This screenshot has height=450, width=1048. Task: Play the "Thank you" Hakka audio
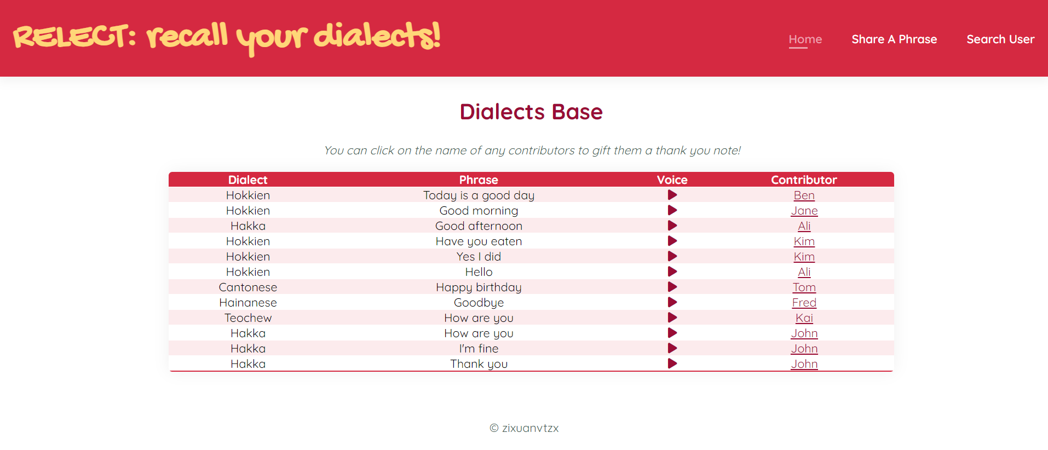(x=672, y=364)
